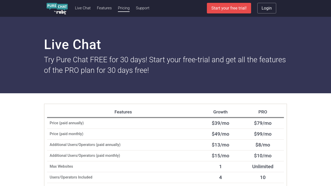
Task: Click the Growth column header
Action: coord(220,112)
